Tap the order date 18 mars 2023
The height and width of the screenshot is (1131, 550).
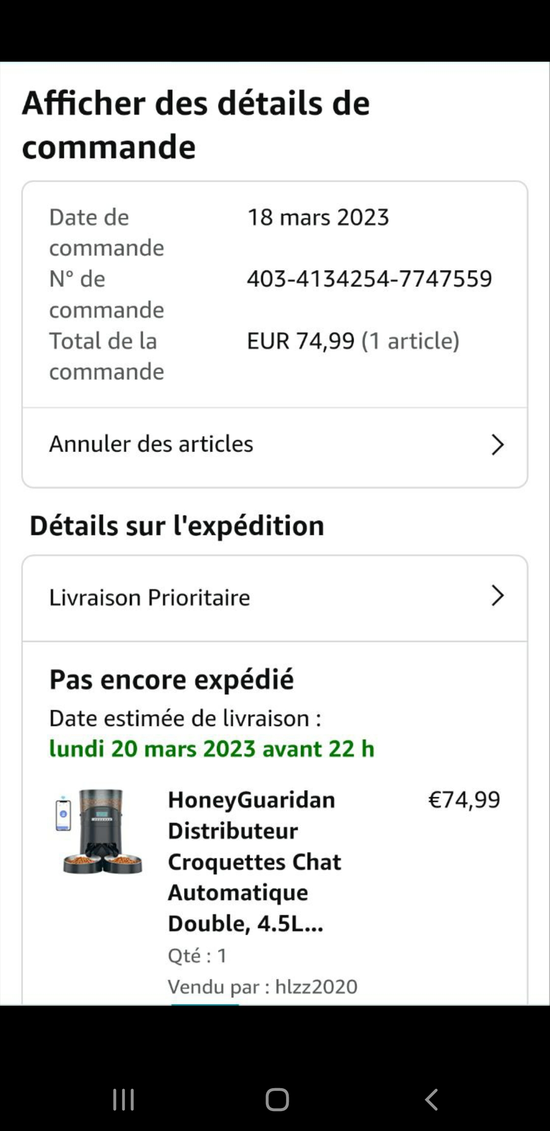pos(318,218)
